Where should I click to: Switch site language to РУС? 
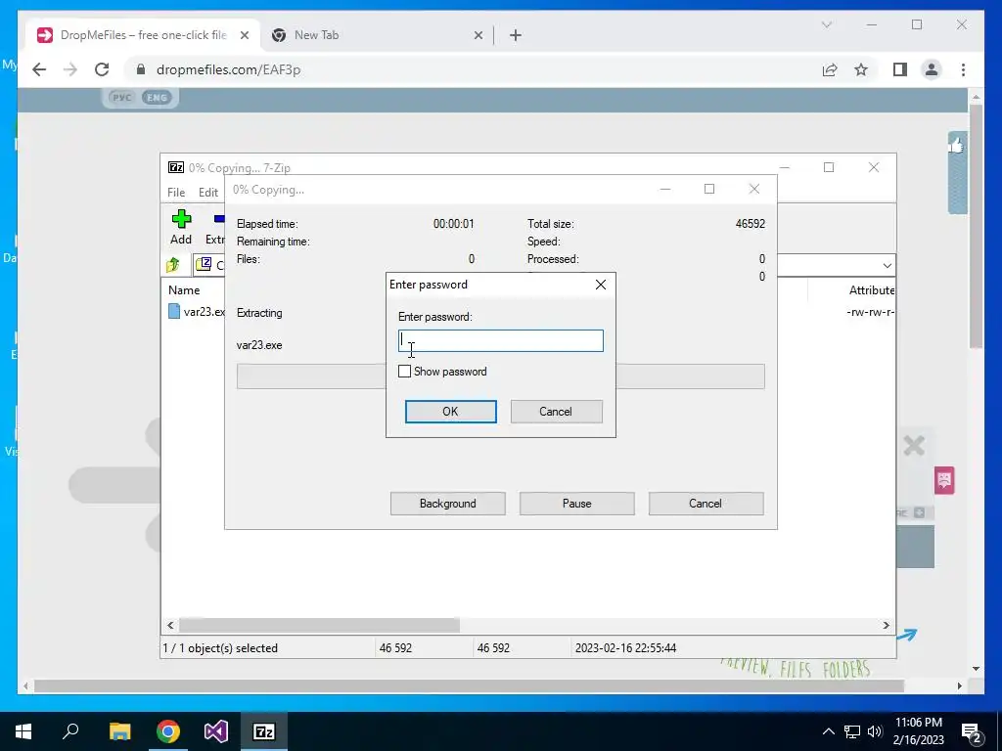[x=121, y=98]
